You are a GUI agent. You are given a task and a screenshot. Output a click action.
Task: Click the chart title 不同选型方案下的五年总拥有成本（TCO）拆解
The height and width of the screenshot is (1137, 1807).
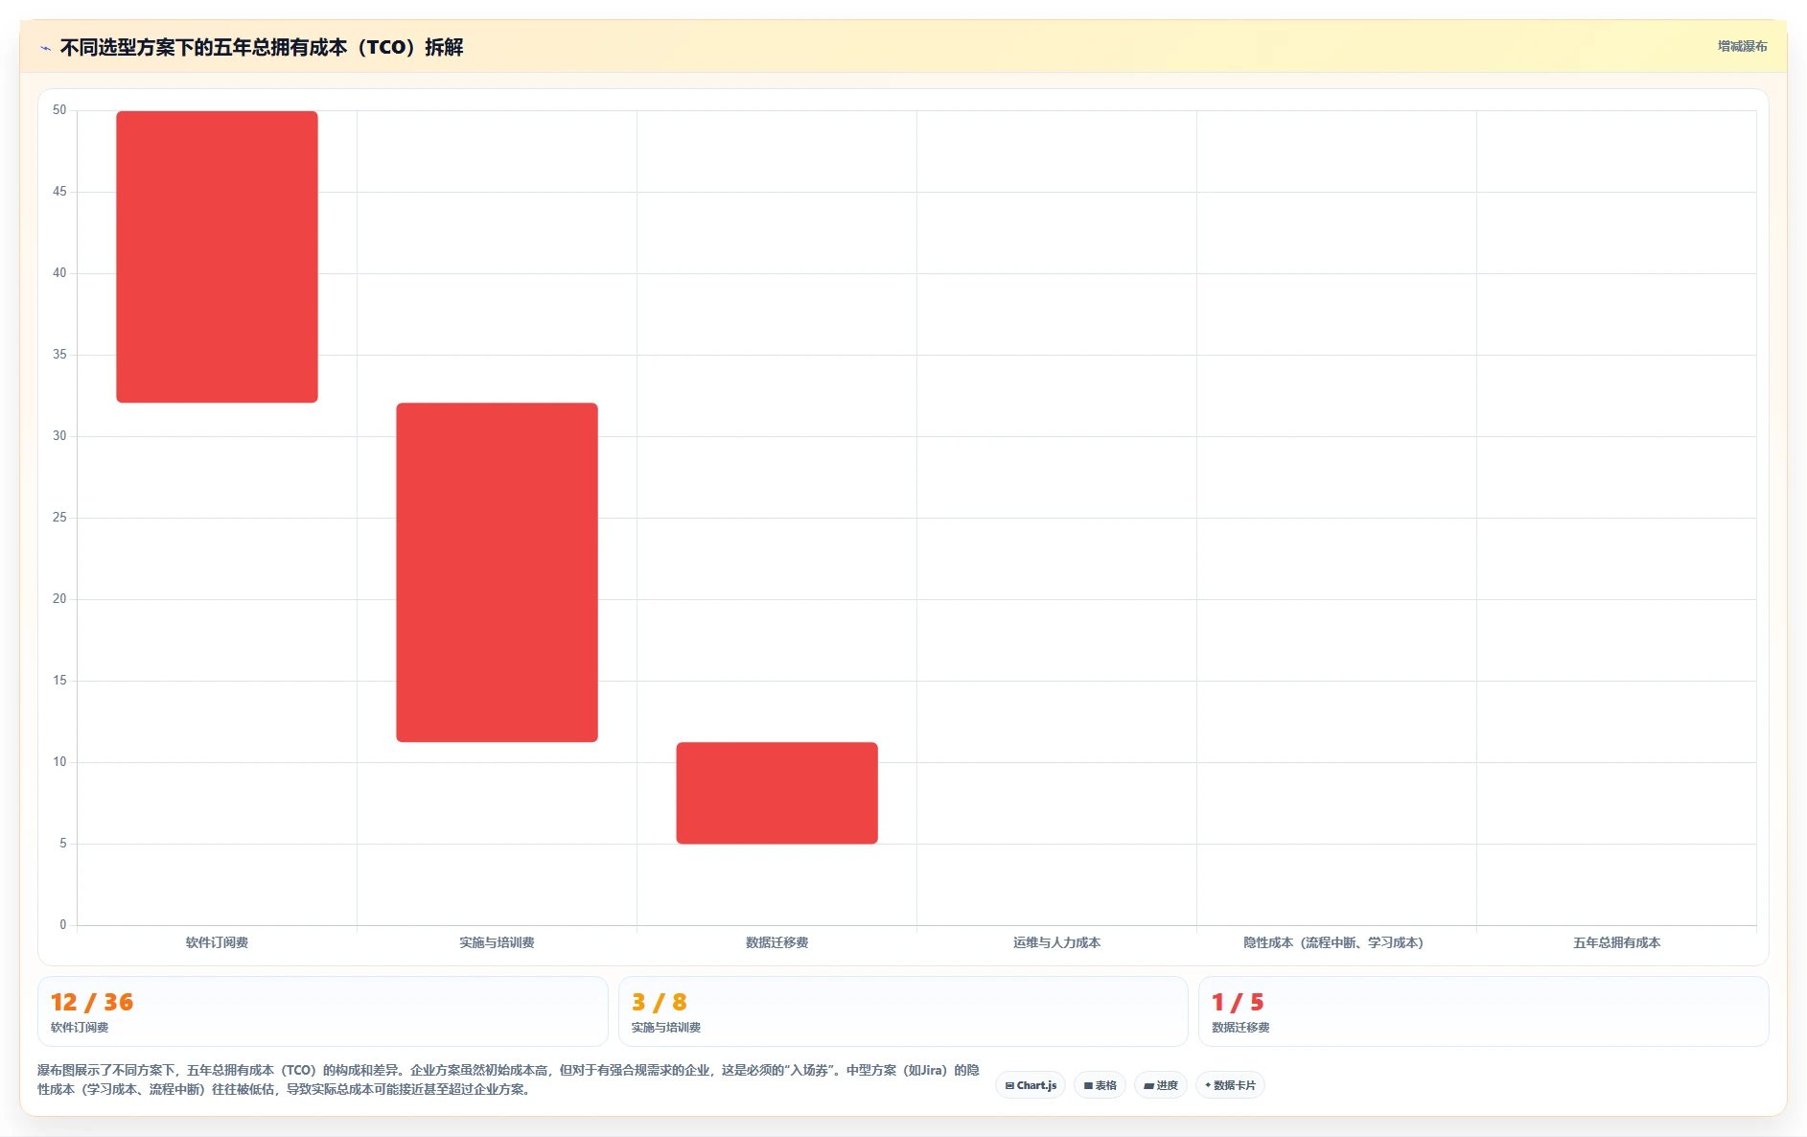pyautogui.click(x=262, y=47)
